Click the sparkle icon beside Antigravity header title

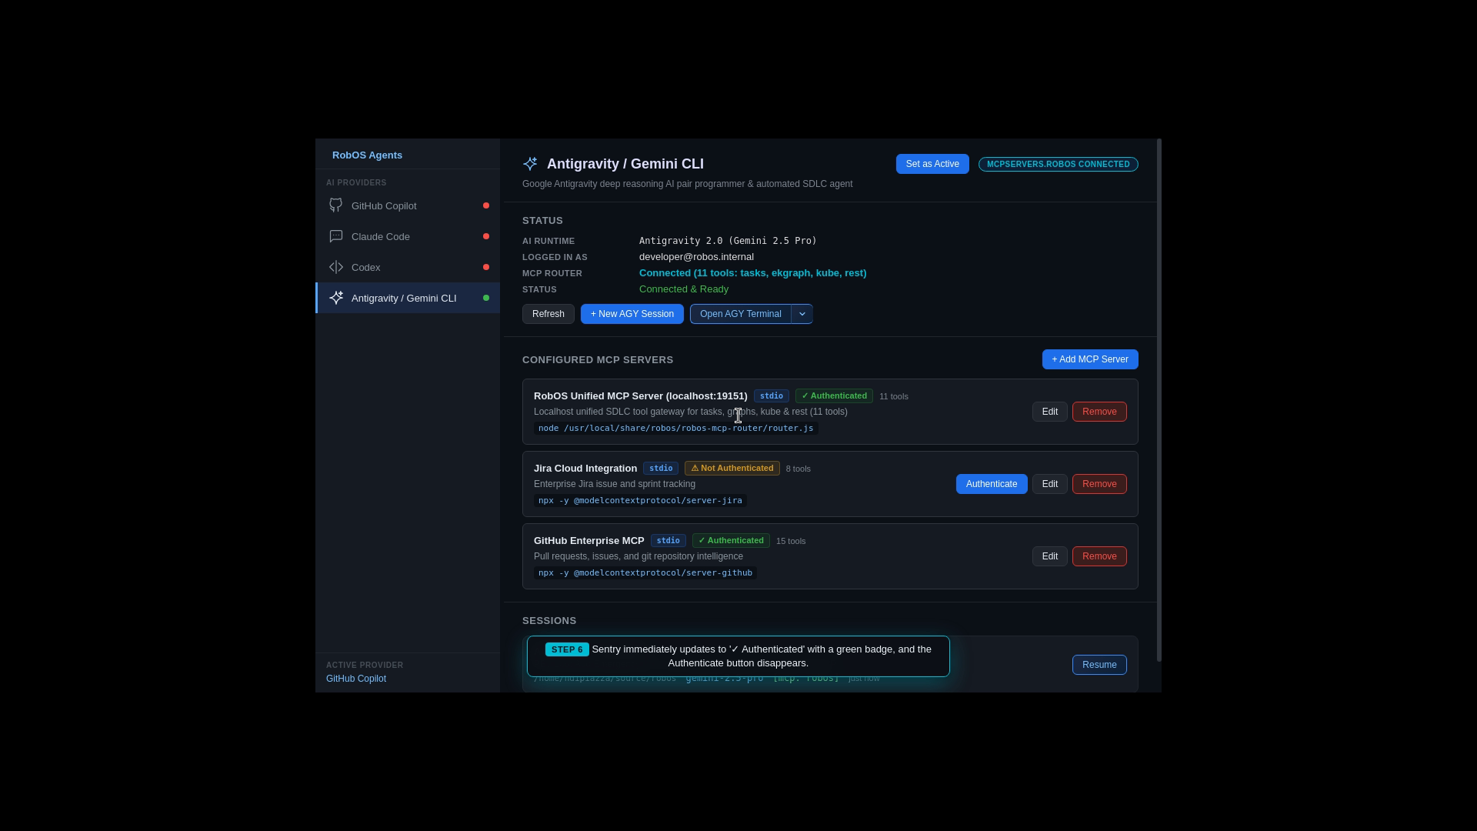click(x=530, y=164)
